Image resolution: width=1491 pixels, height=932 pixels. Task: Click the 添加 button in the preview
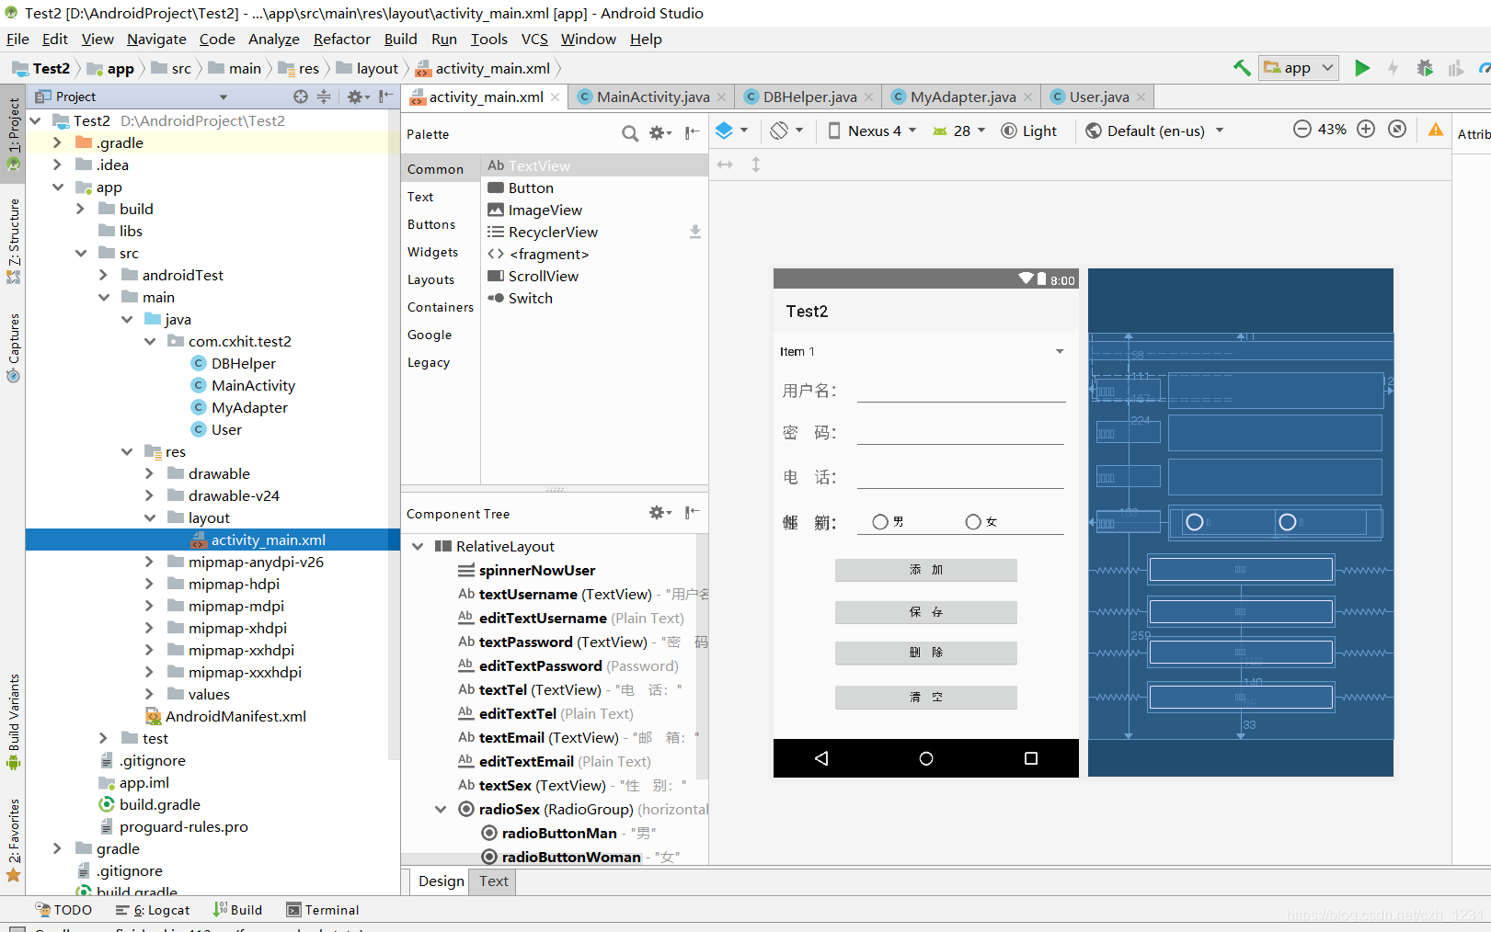pos(925,570)
